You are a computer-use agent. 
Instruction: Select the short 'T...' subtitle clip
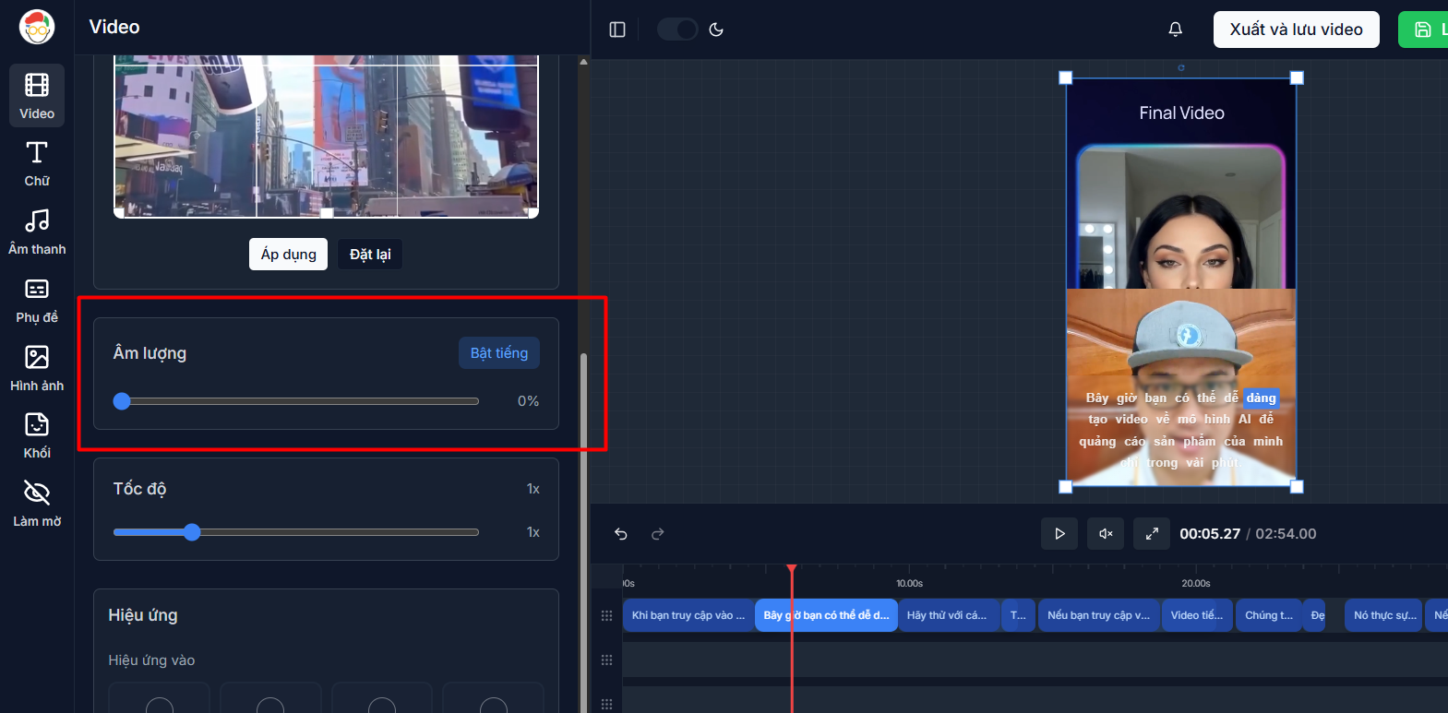point(1018,615)
